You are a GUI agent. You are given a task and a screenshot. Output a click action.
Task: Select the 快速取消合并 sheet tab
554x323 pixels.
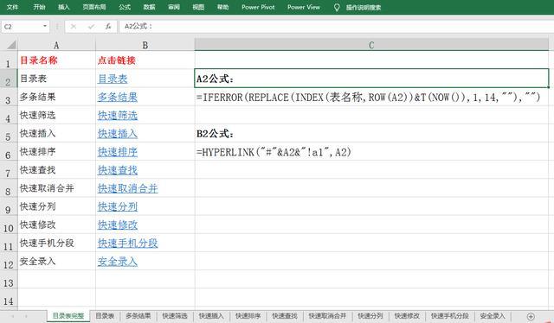tap(327, 316)
